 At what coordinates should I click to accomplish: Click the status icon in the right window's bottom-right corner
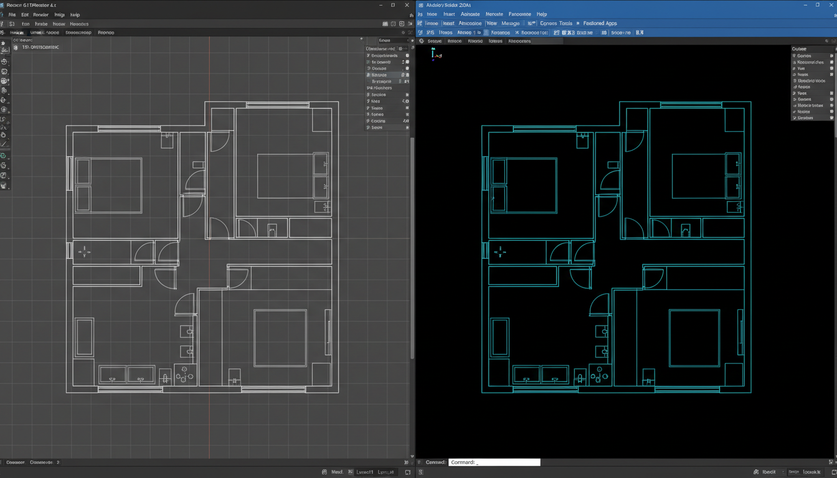833,472
